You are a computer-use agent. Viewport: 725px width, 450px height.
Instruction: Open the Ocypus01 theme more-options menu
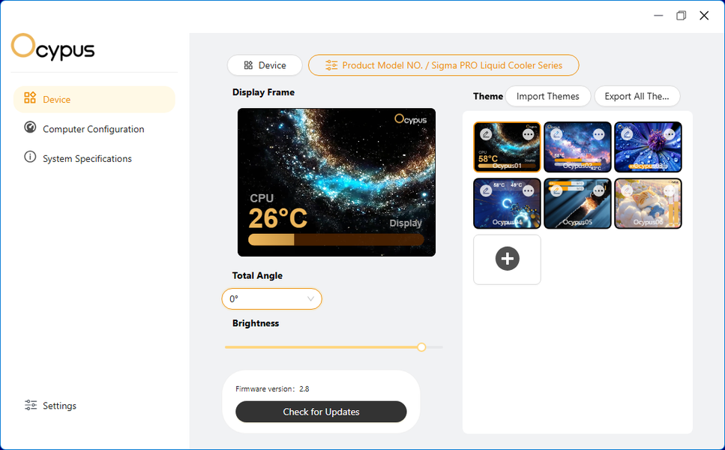pos(528,134)
